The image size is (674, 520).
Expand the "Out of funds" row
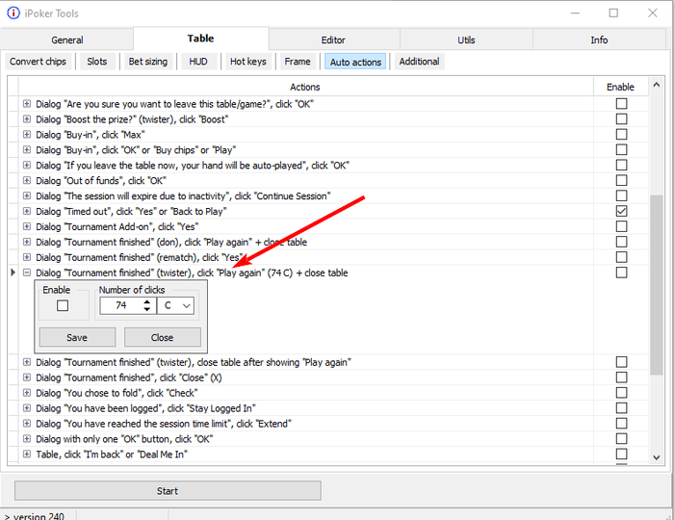click(27, 180)
